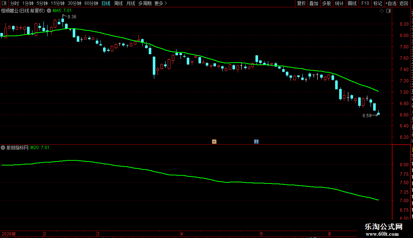Click the MA5: 7.01 label
Viewport: 413px width, 238px height.
click(62, 11)
